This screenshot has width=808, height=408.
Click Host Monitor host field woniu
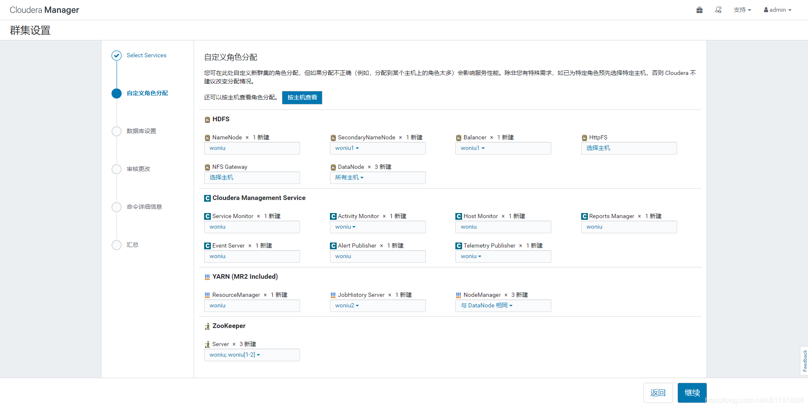click(503, 227)
